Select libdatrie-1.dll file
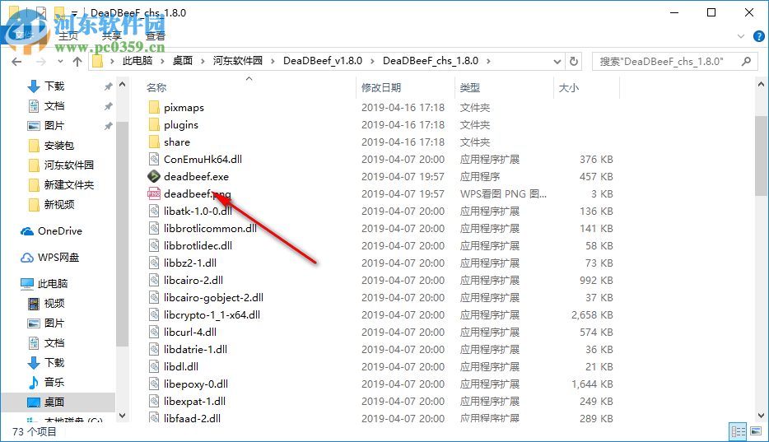 [x=195, y=349]
